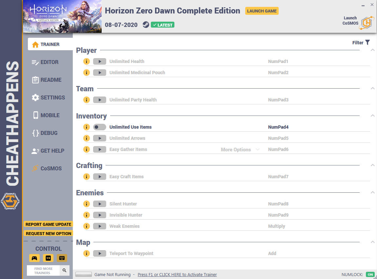This screenshot has height=279, width=377.
Task: Go to the SETTINGS tab
Action: pos(48,97)
